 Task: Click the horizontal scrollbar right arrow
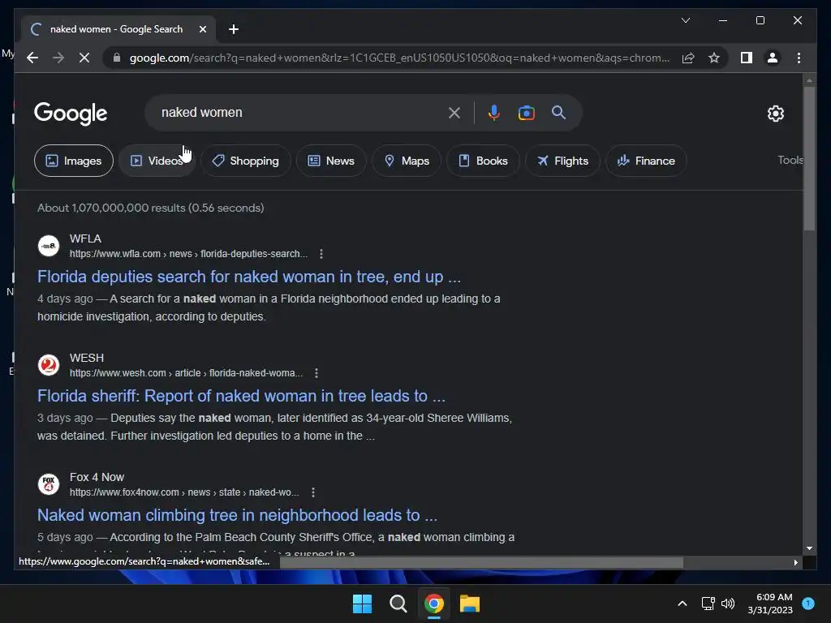pos(795,563)
